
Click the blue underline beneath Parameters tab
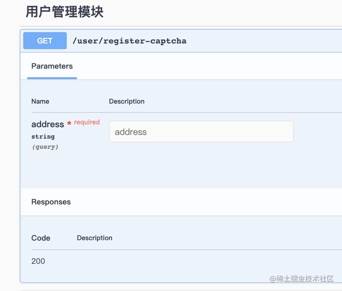52,78
